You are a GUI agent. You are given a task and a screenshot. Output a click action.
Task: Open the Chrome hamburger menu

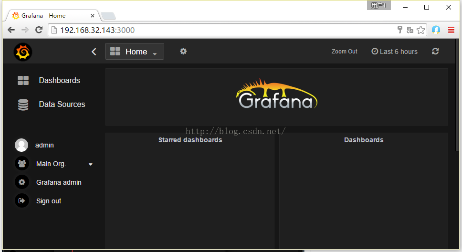click(x=451, y=30)
